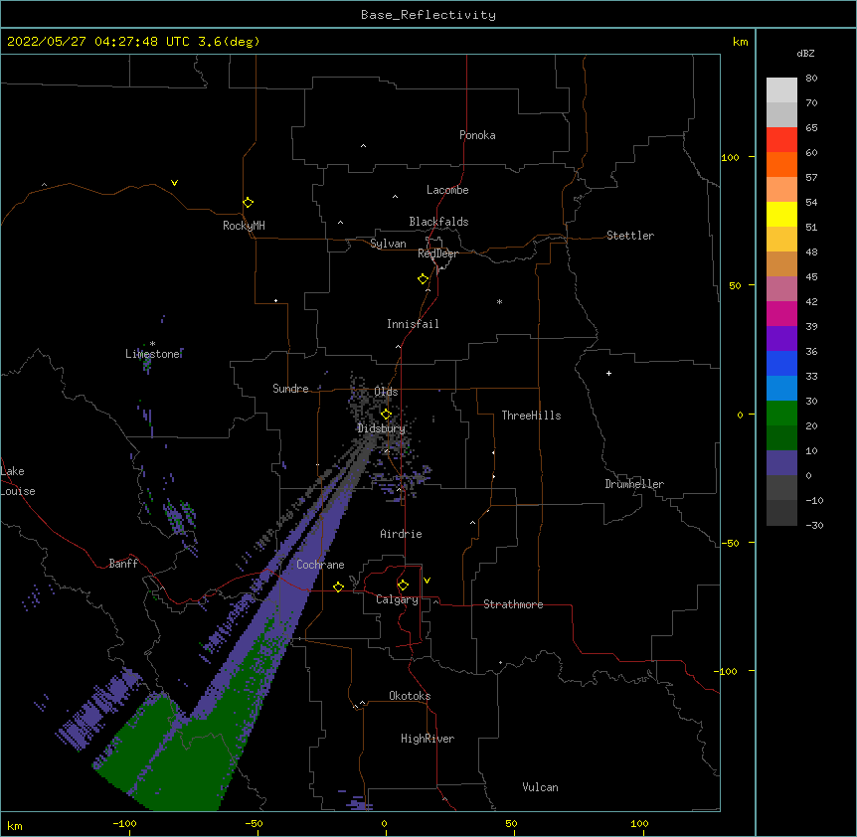Click the Limestone label

pyautogui.click(x=152, y=354)
